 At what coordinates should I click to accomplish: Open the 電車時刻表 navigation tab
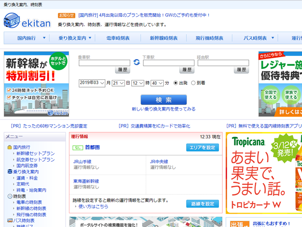(x=117, y=38)
